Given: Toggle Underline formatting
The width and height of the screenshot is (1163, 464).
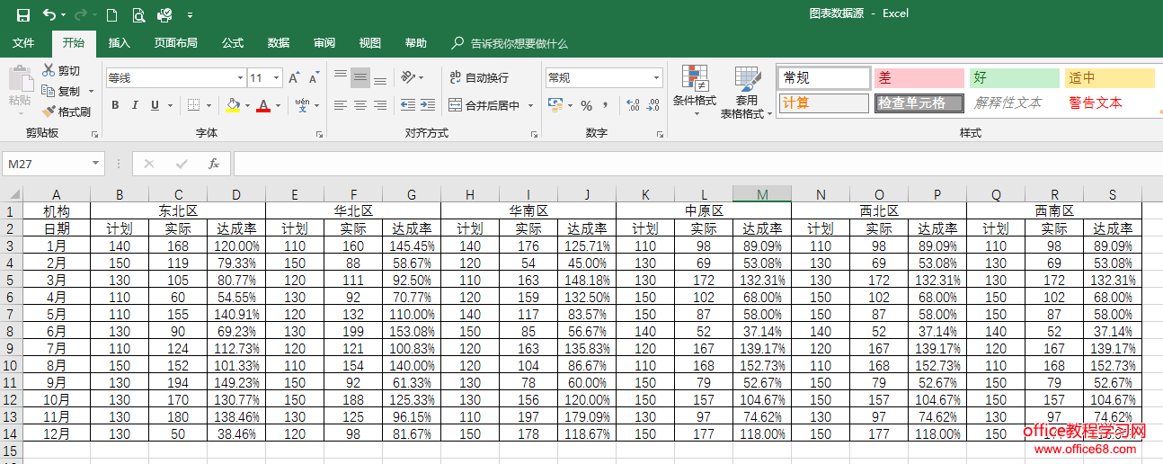Looking at the screenshot, I should pyautogui.click(x=155, y=105).
